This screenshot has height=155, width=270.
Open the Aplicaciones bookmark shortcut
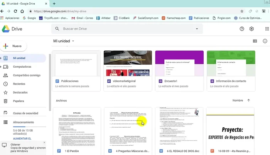pyautogui.click(x=10, y=18)
